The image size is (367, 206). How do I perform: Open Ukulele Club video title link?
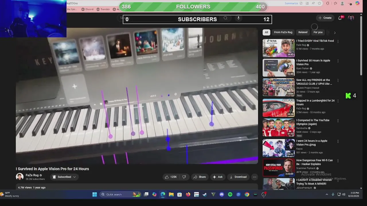pos(314,82)
